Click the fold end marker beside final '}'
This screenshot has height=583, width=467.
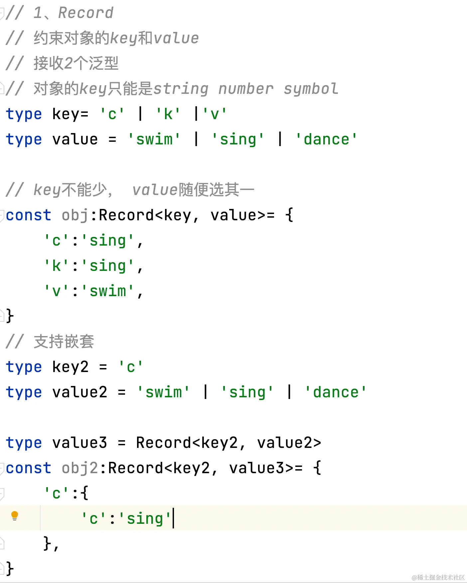tap(2, 569)
